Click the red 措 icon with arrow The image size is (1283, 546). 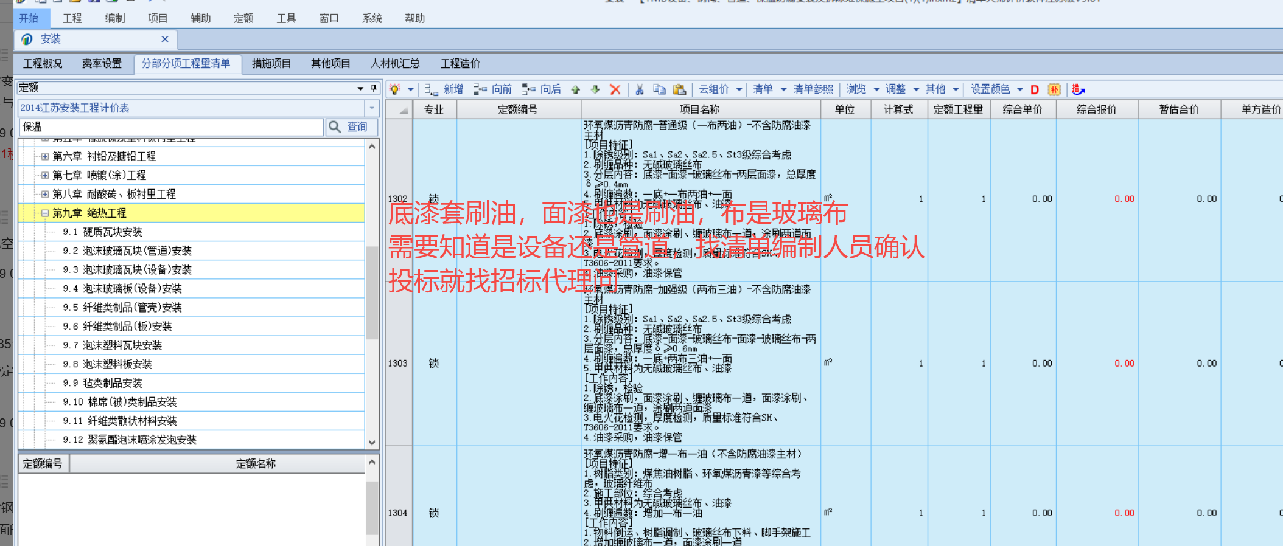click(x=1078, y=89)
